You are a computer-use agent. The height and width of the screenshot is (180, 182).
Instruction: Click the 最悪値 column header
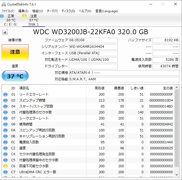point(116,88)
